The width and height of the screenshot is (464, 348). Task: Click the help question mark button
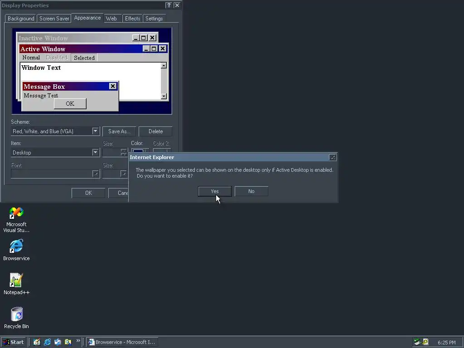pyautogui.click(x=169, y=5)
